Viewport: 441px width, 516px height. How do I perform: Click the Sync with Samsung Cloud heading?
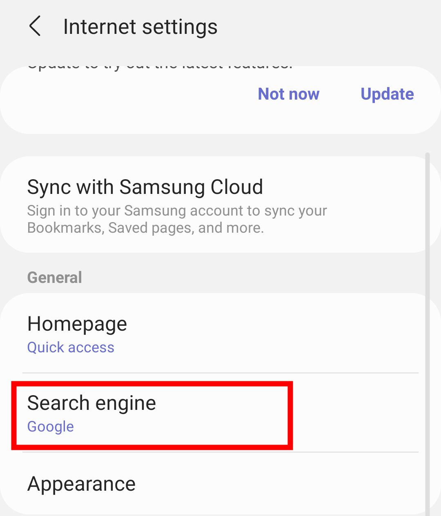pos(145,187)
